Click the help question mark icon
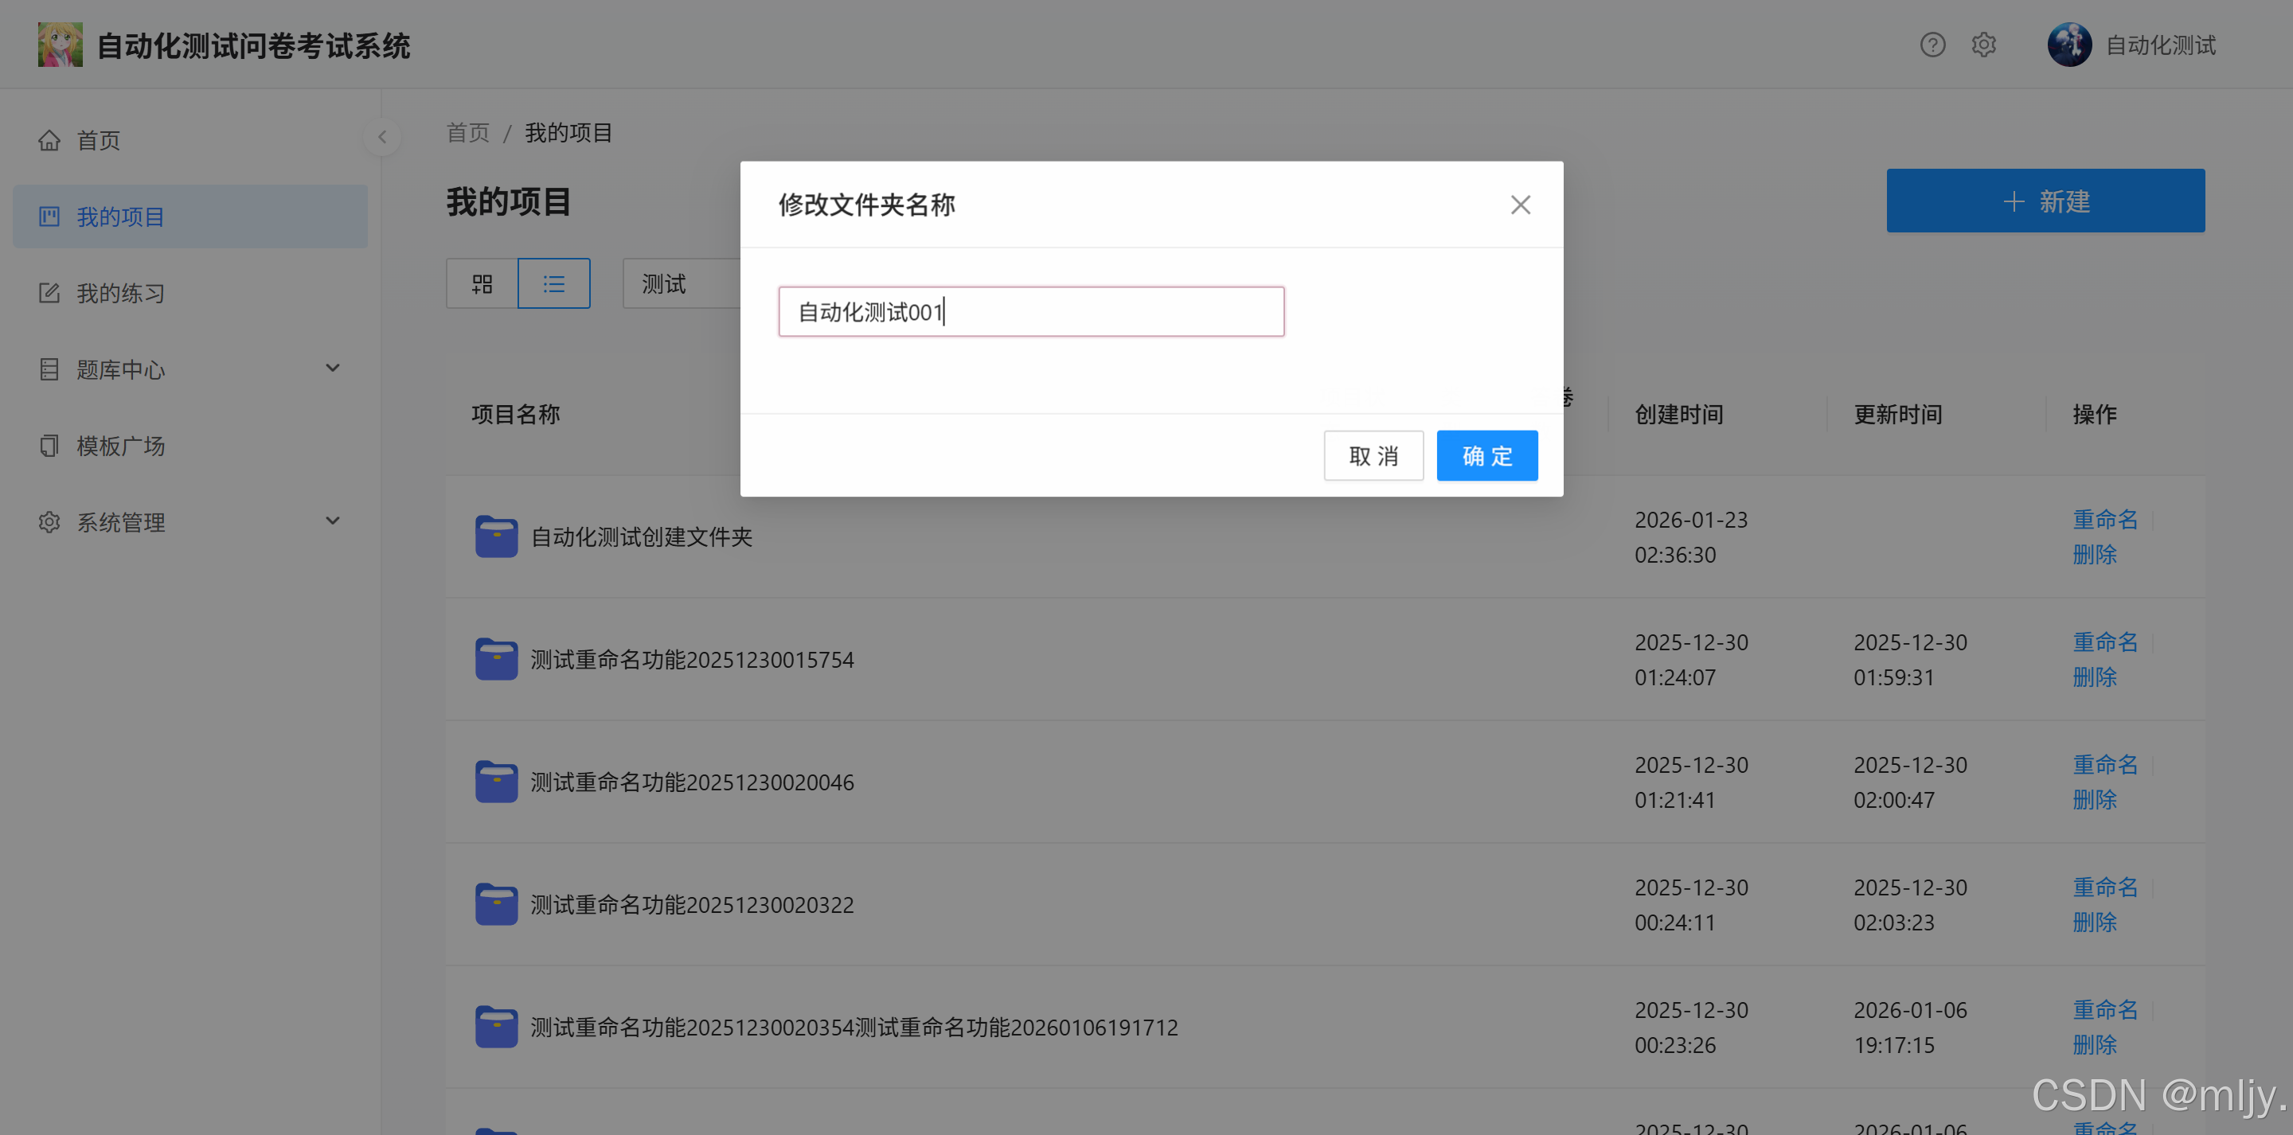2293x1135 pixels. (x=1932, y=45)
